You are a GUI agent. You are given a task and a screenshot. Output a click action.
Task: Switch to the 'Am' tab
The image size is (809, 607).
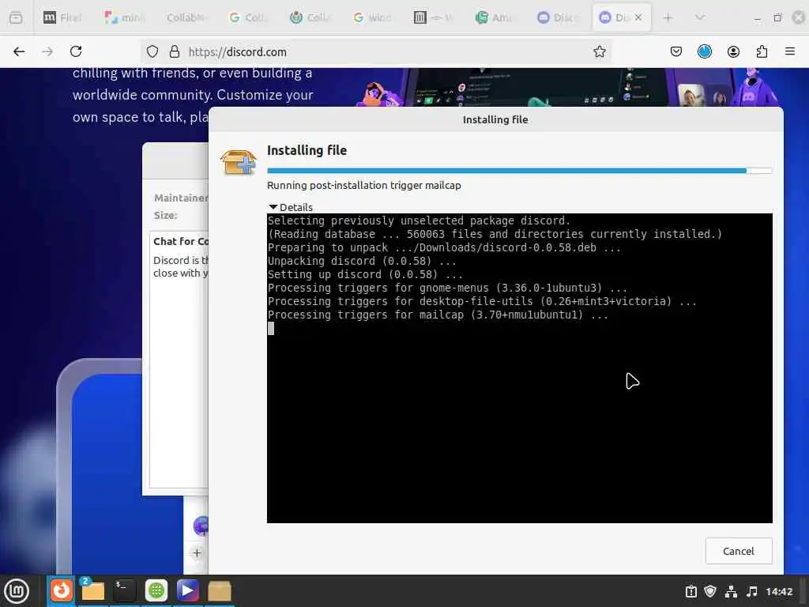pyautogui.click(x=496, y=17)
